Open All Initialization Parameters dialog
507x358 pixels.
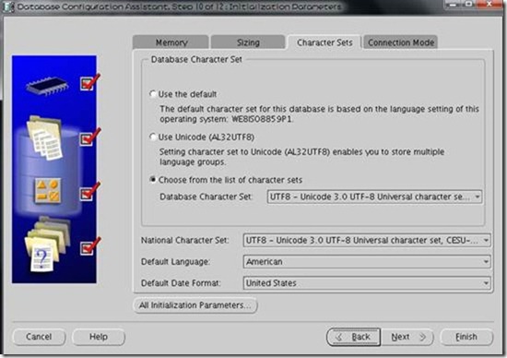coord(195,305)
